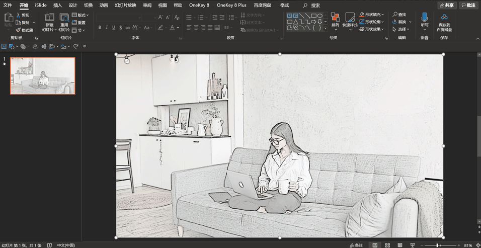The height and width of the screenshot is (248, 481).
Task: Toggle Italic formatting button
Action: pos(107,28)
